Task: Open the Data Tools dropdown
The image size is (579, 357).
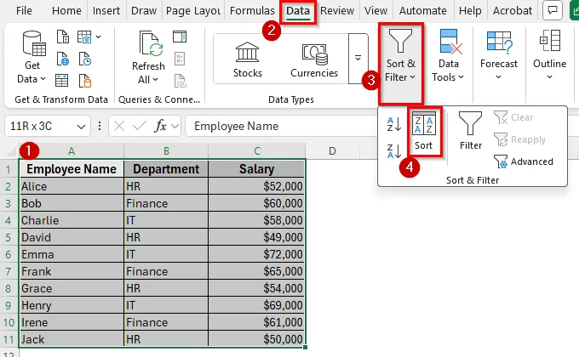Action: coord(448,56)
